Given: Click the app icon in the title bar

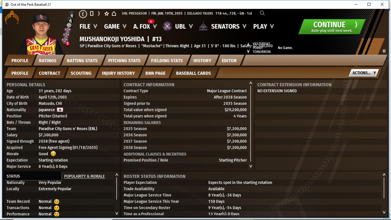Looking at the screenshot, I should coord(7,4).
